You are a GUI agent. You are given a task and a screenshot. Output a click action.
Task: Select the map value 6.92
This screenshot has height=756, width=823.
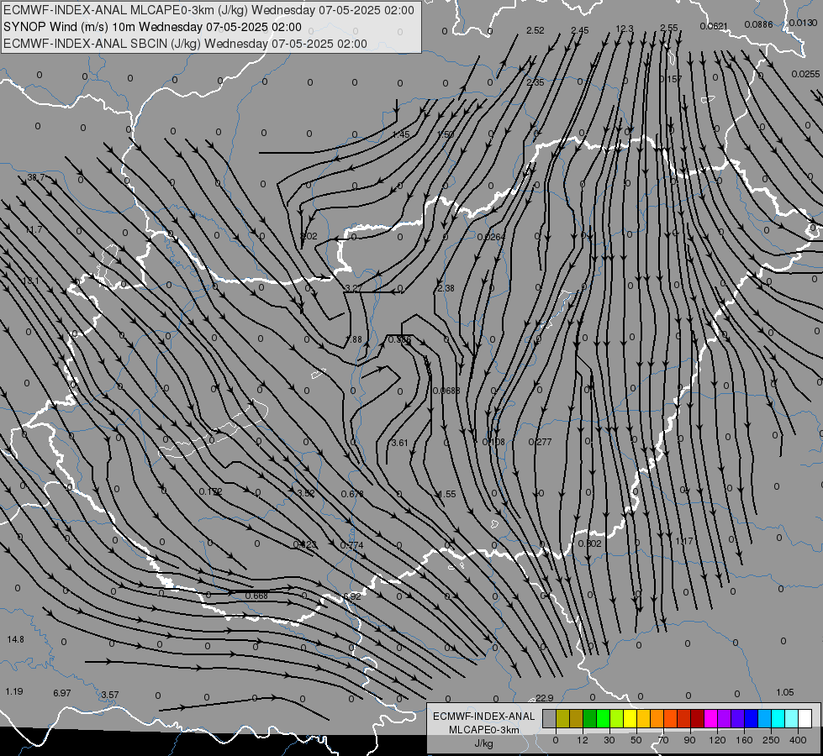[x=352, y=596]
